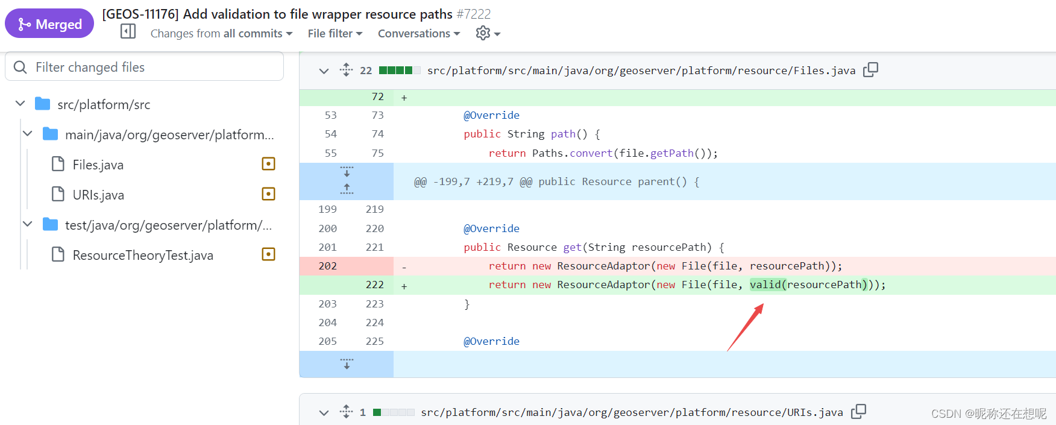Open ResourceTheoryTest.java in the file tree

click(143, 255)
